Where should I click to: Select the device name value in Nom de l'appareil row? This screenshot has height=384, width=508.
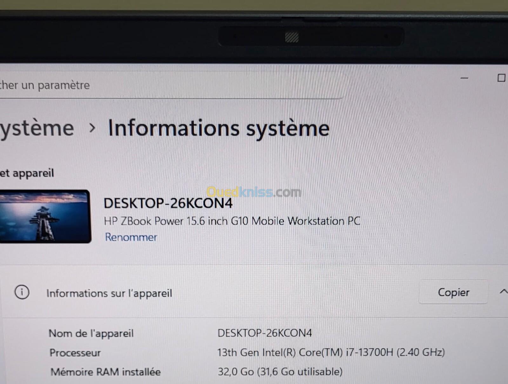[264, 333]
